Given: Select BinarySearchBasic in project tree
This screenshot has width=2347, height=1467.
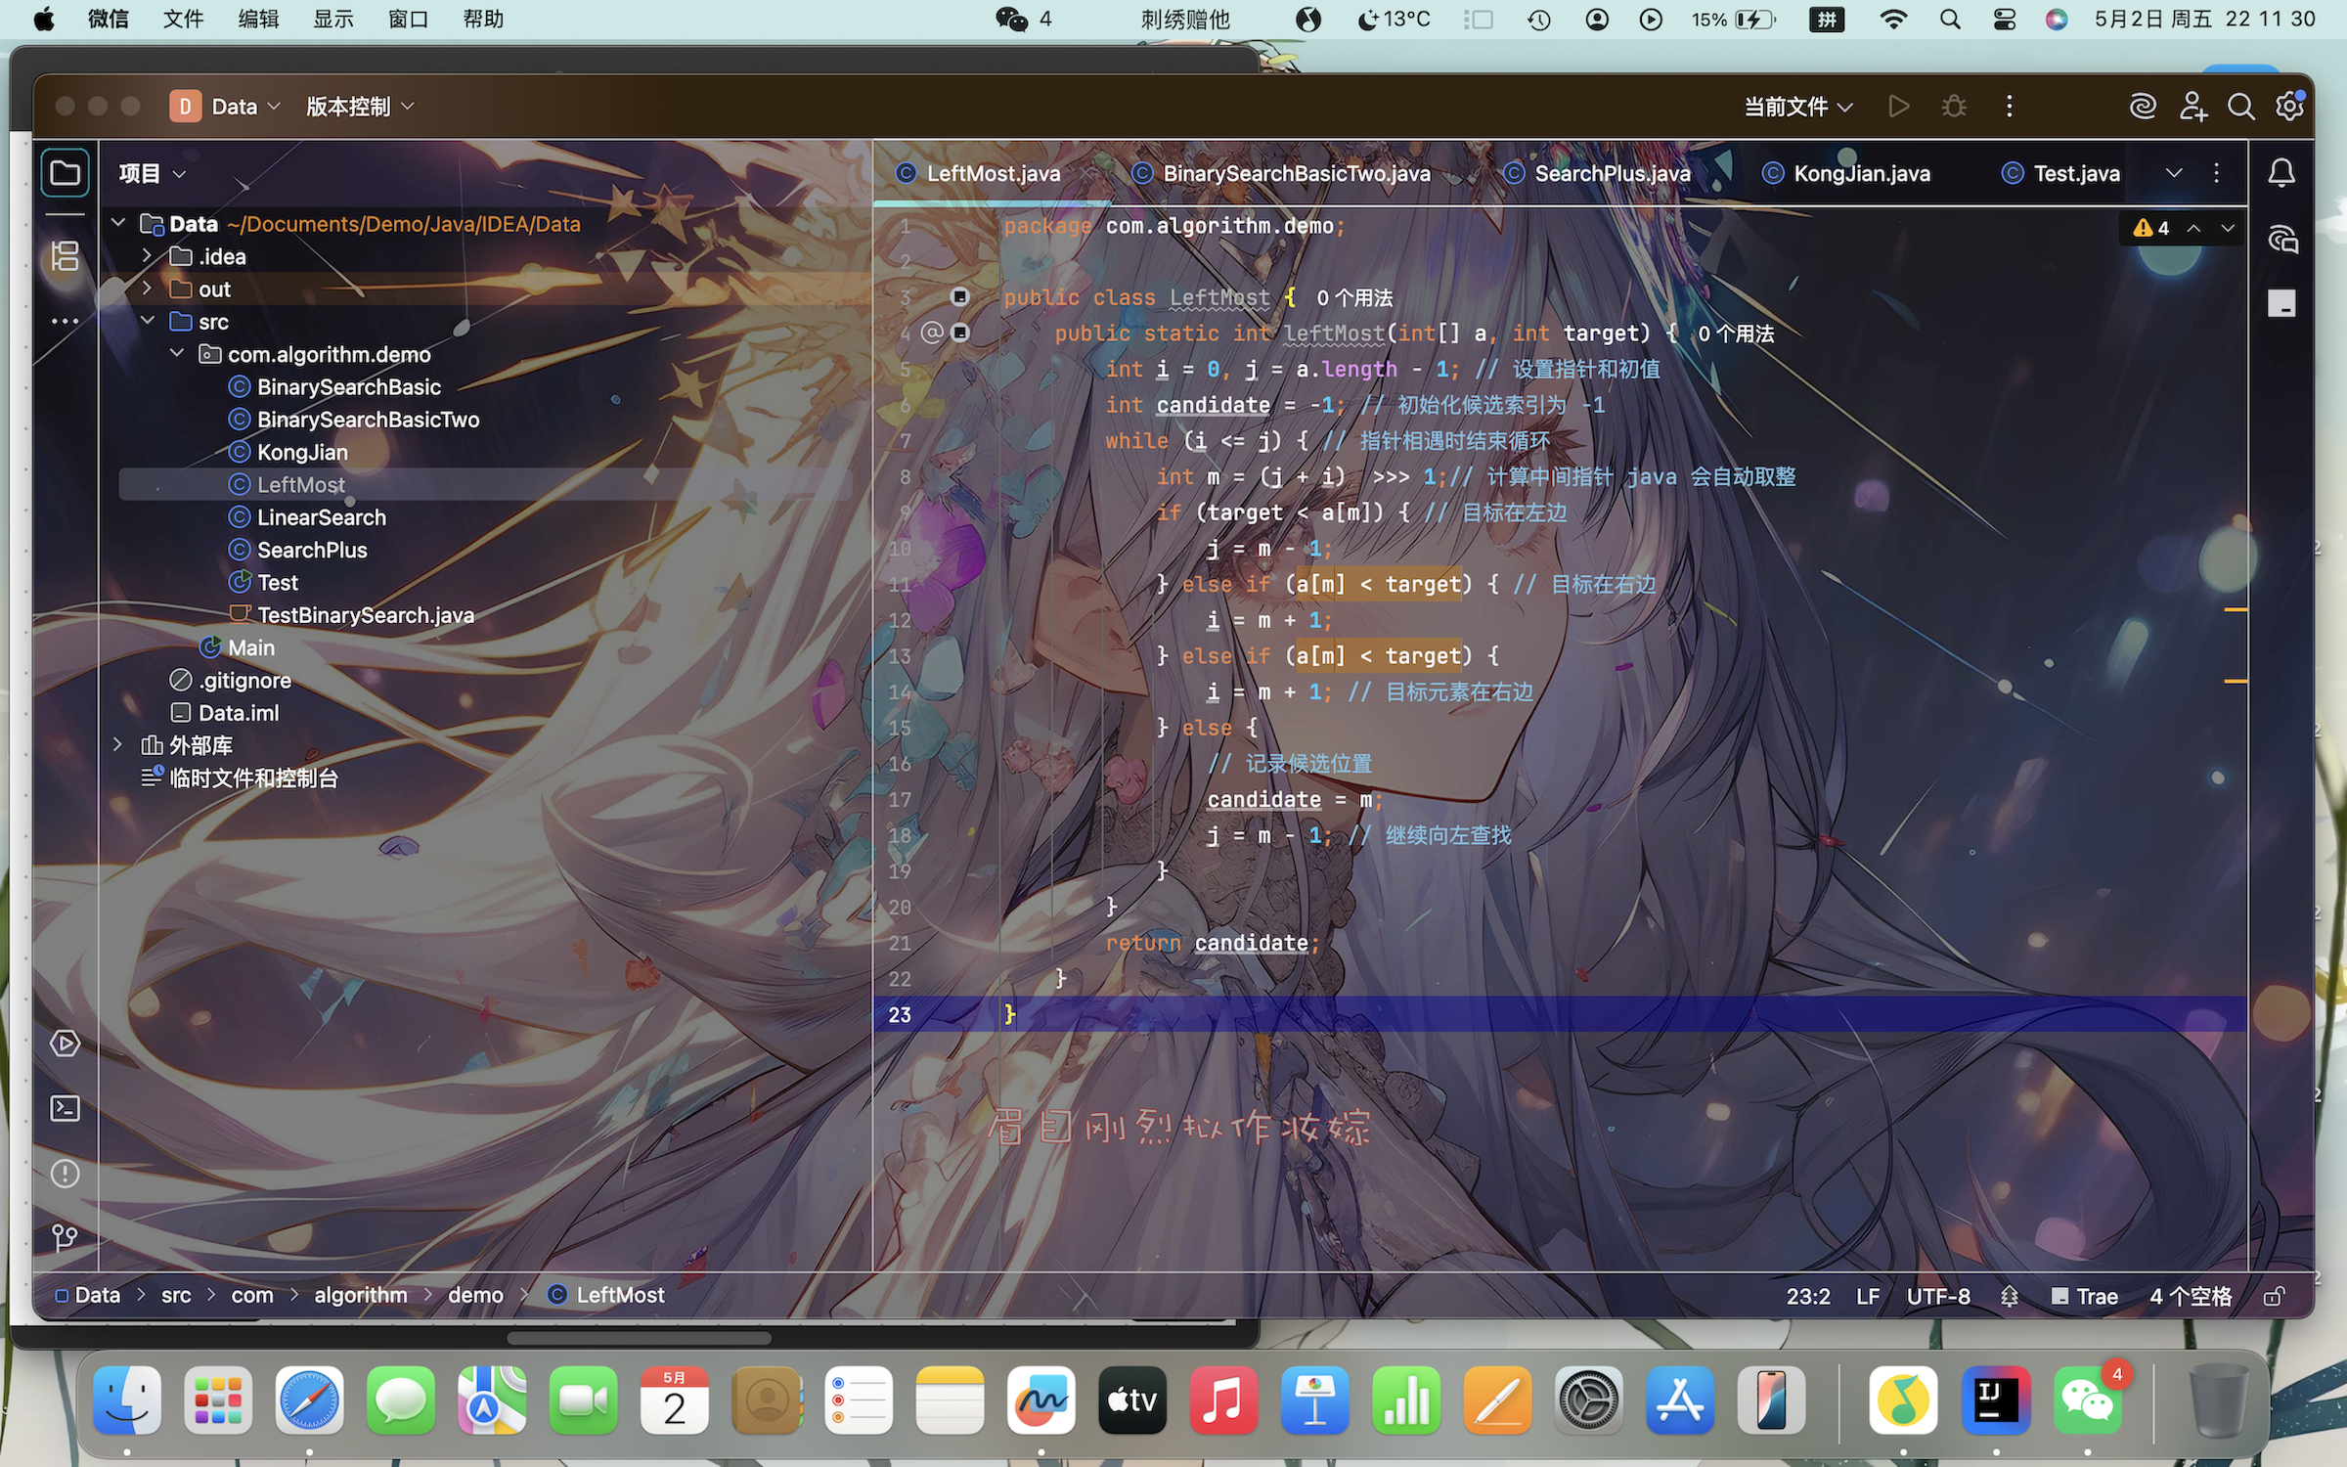Looking at the screenshot, I should point(348,386).
